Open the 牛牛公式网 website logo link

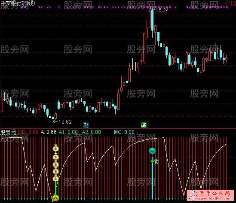point(211,195)
